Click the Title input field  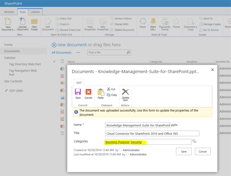coord(152,133)
